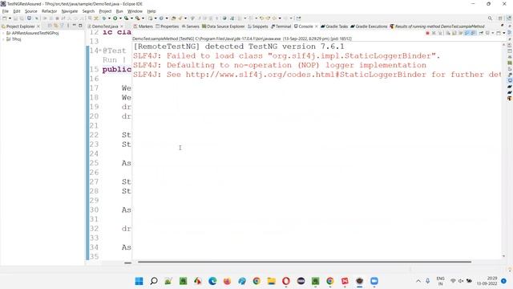Viewport: 513px width, 289px height.
Task: Expand the APIRestAssuredTestNGProj project
Action: point(3,33)
